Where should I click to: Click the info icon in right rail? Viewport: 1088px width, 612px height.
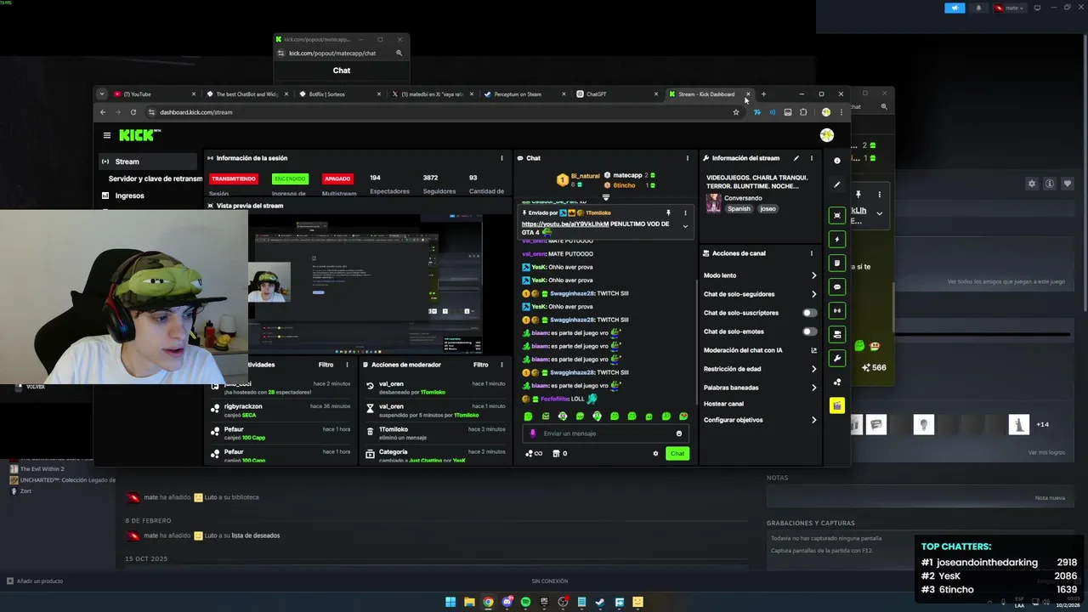(x=837, y=161)
